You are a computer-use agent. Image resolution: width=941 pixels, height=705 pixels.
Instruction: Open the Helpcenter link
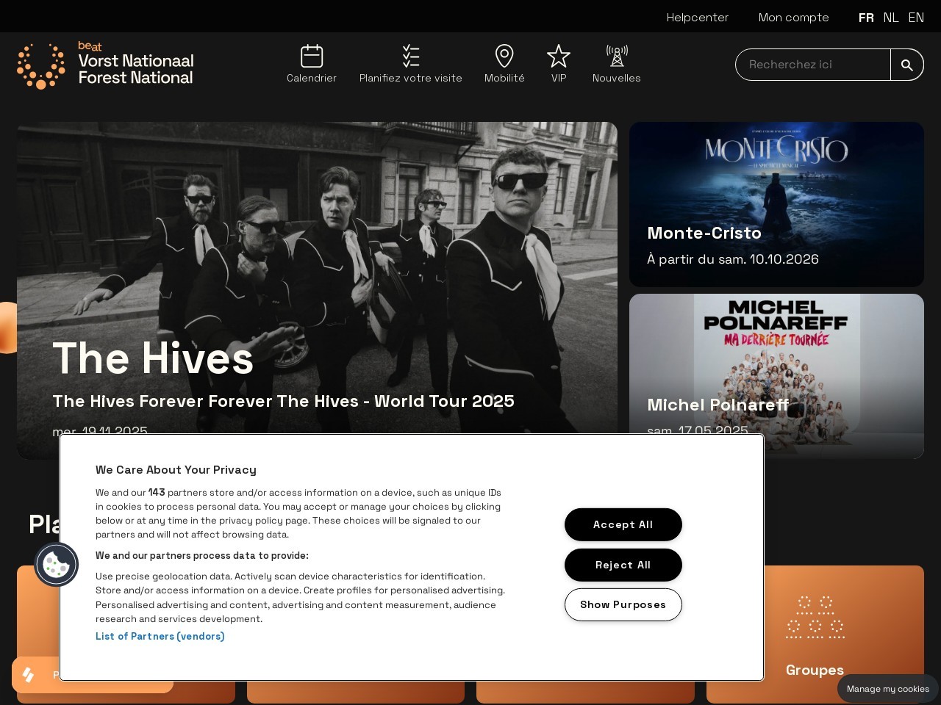(x=698, y=17)
